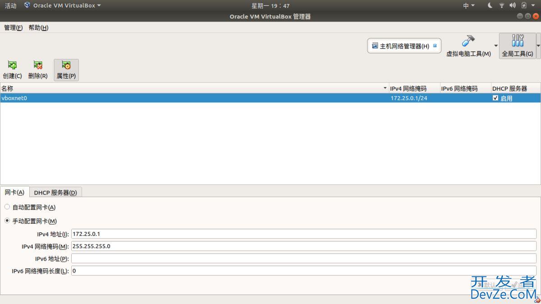Screen dimensions: 541x304
Task: Click the 删除(R) remove network icon
Action: (38, 66)
